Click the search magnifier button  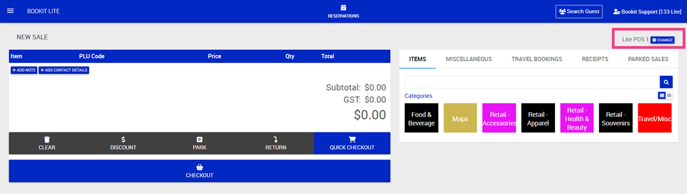pos(666,82)
